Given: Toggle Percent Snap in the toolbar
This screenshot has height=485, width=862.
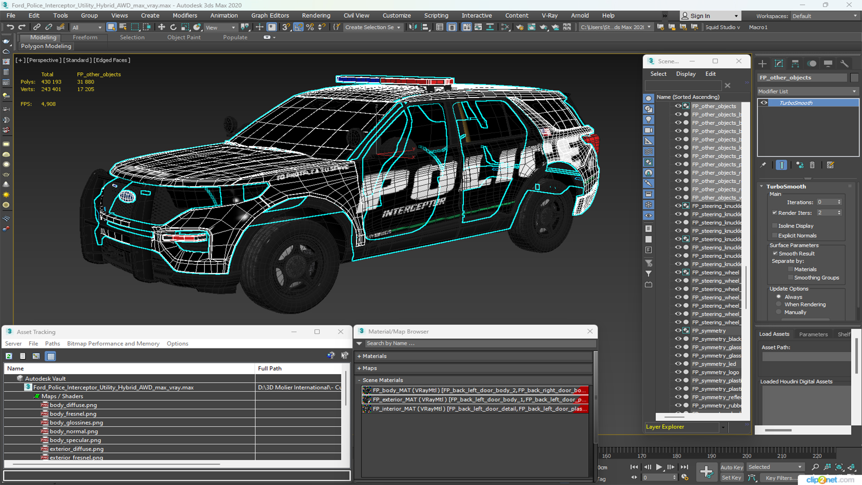Looking at the screenshot, I should click(310, 27).
